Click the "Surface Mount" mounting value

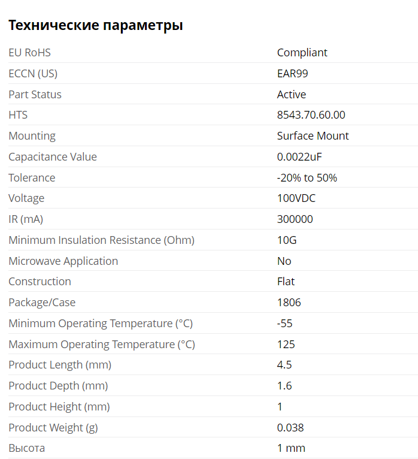(x=313, y=136)
